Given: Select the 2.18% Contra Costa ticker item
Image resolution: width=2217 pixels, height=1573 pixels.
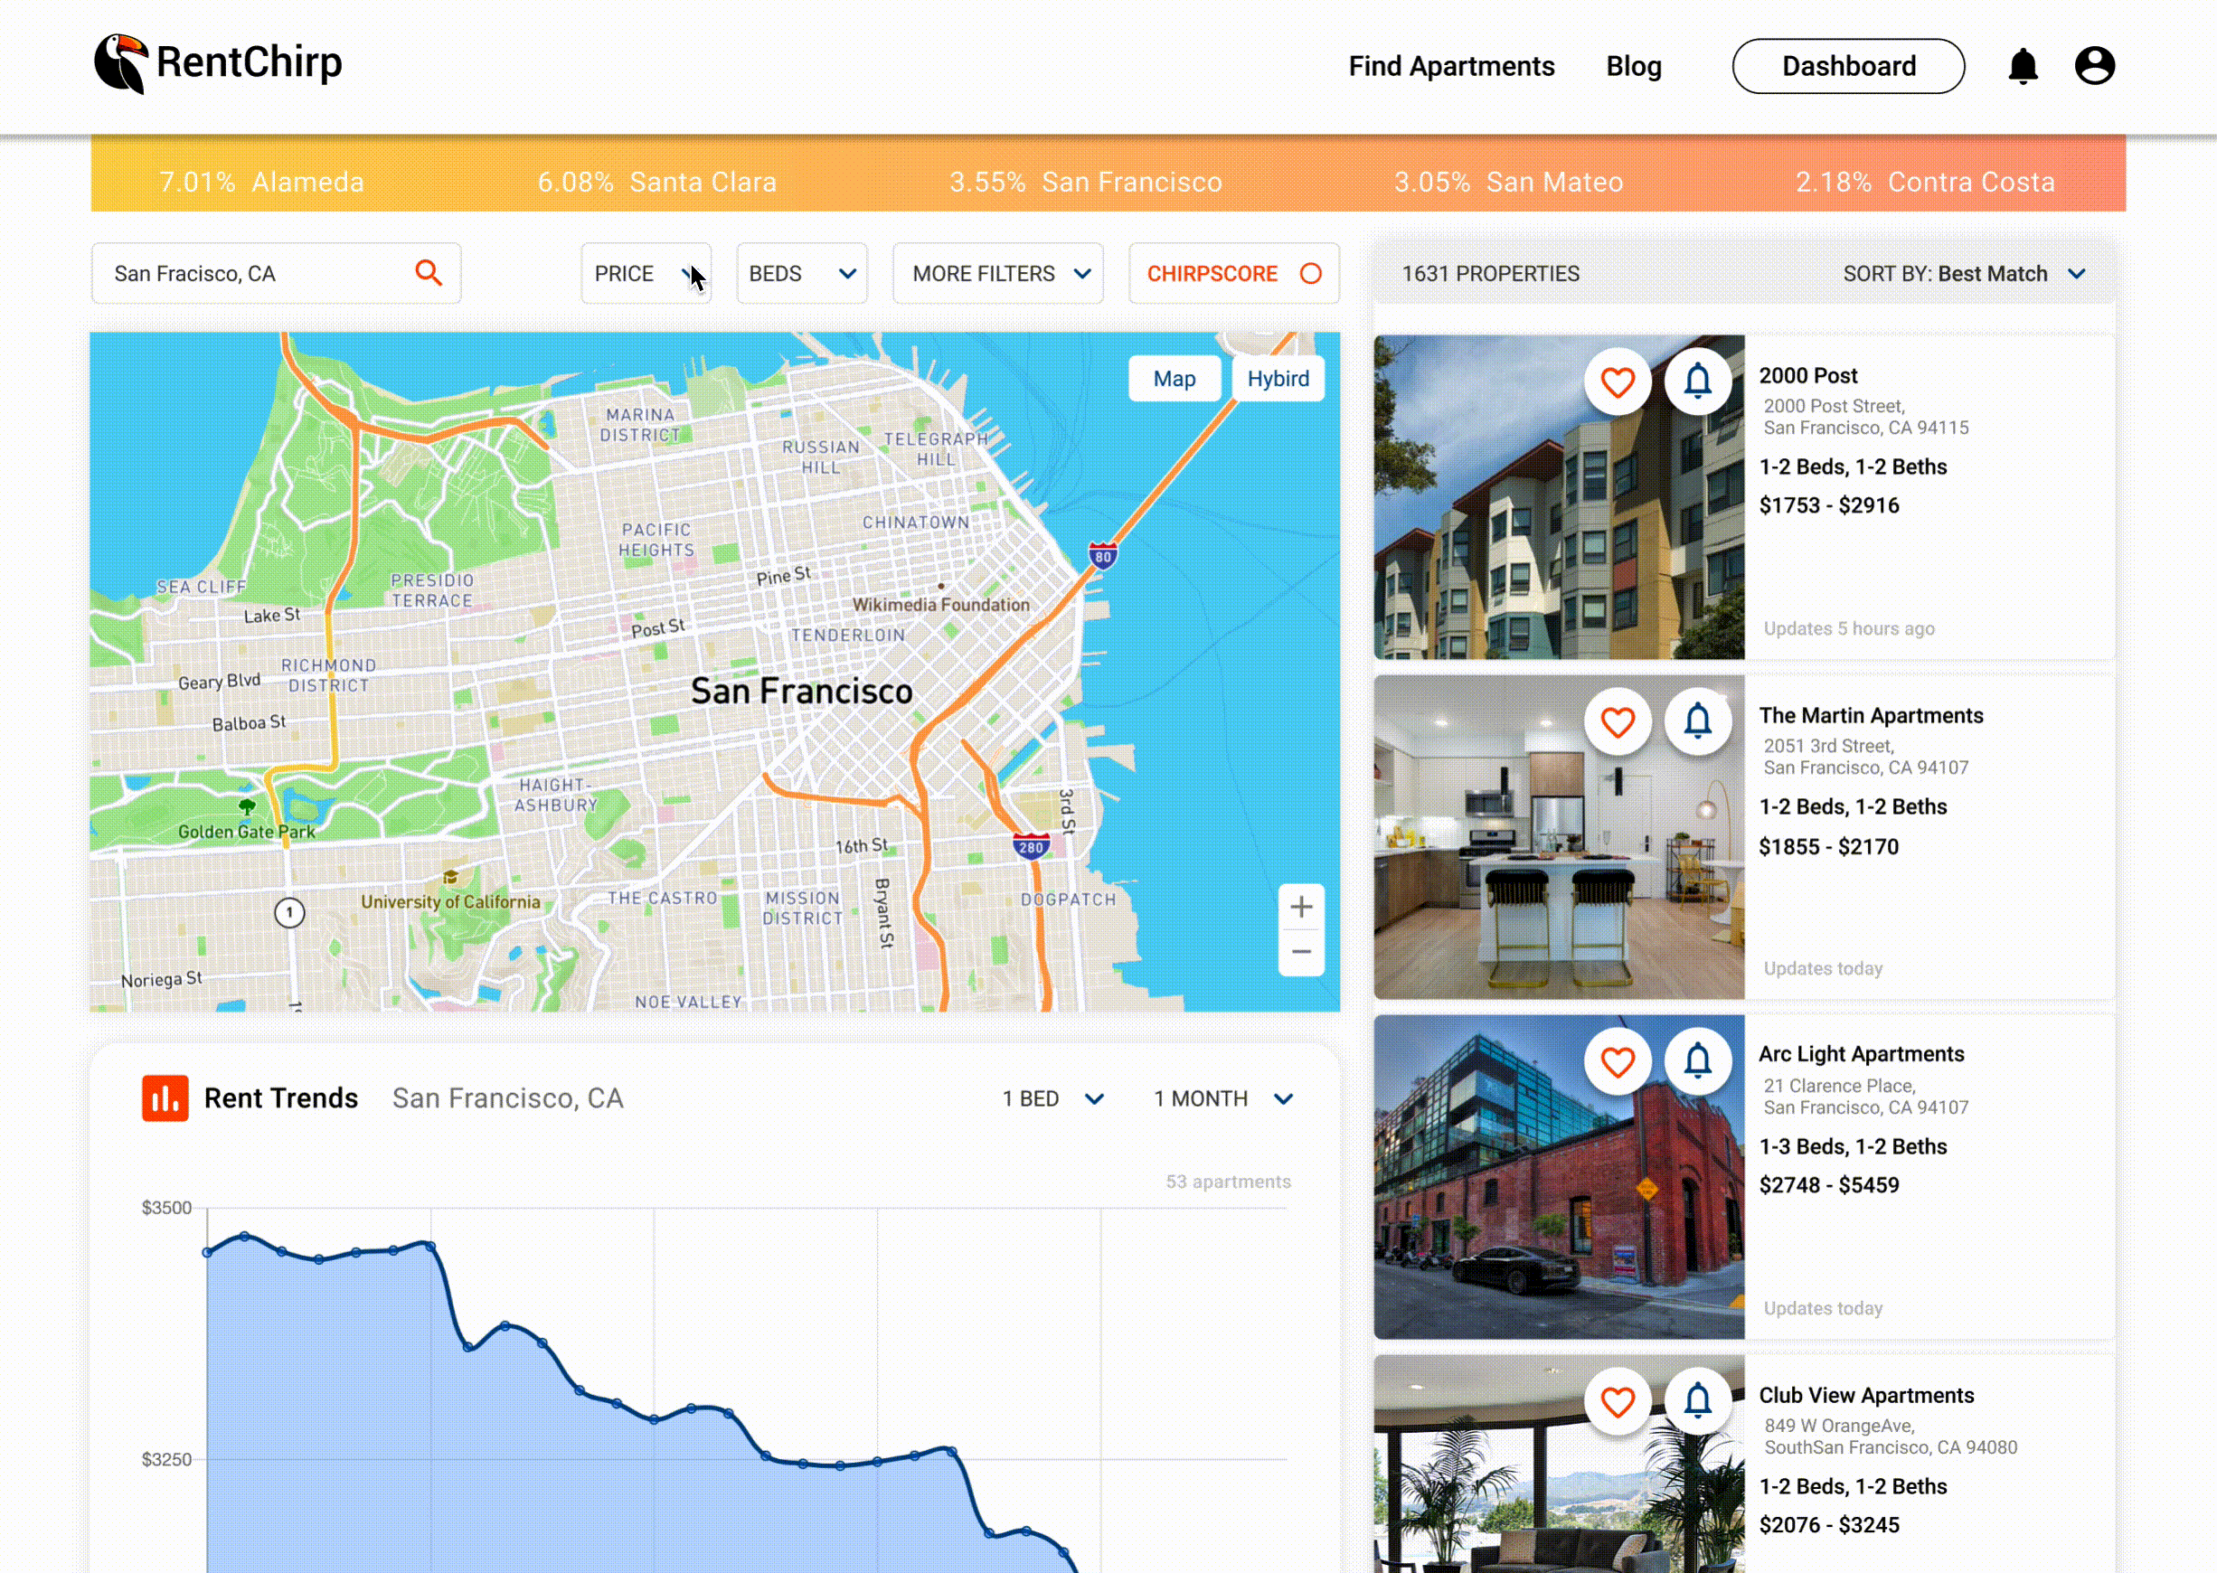Looking at the screenshot, I should tap(1926, 182).
